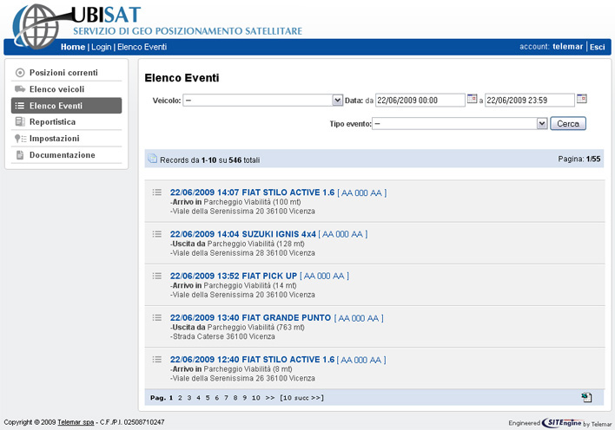The height and width of the screenshot is (430, 615).
Task: Go to page 8 of results
Action: [x=235, y=398]
